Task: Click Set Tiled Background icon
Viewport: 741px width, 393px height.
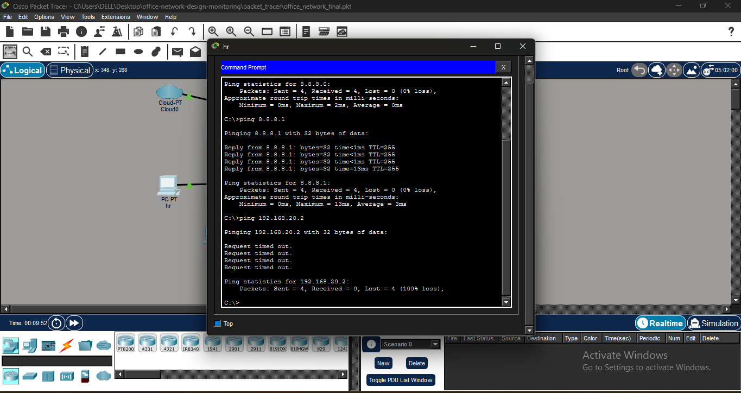Action: pos(692,70)
